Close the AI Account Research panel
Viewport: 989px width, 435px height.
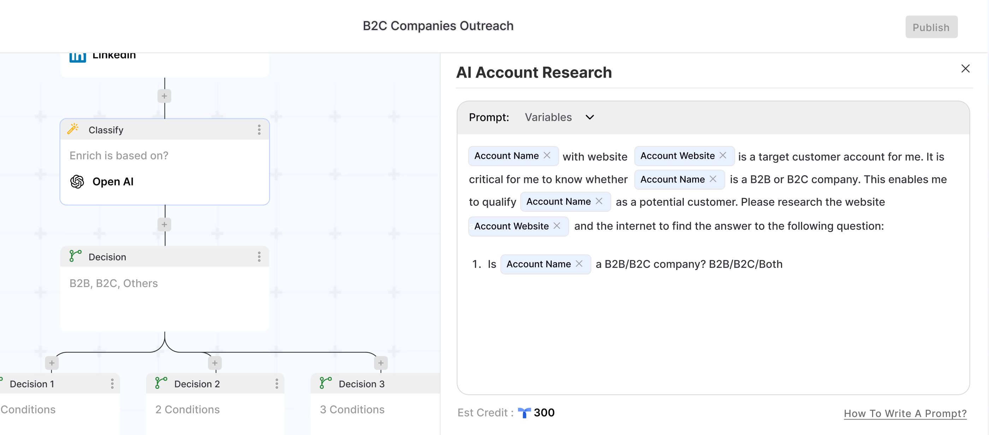pyautogui.click(x=965, y=69)
